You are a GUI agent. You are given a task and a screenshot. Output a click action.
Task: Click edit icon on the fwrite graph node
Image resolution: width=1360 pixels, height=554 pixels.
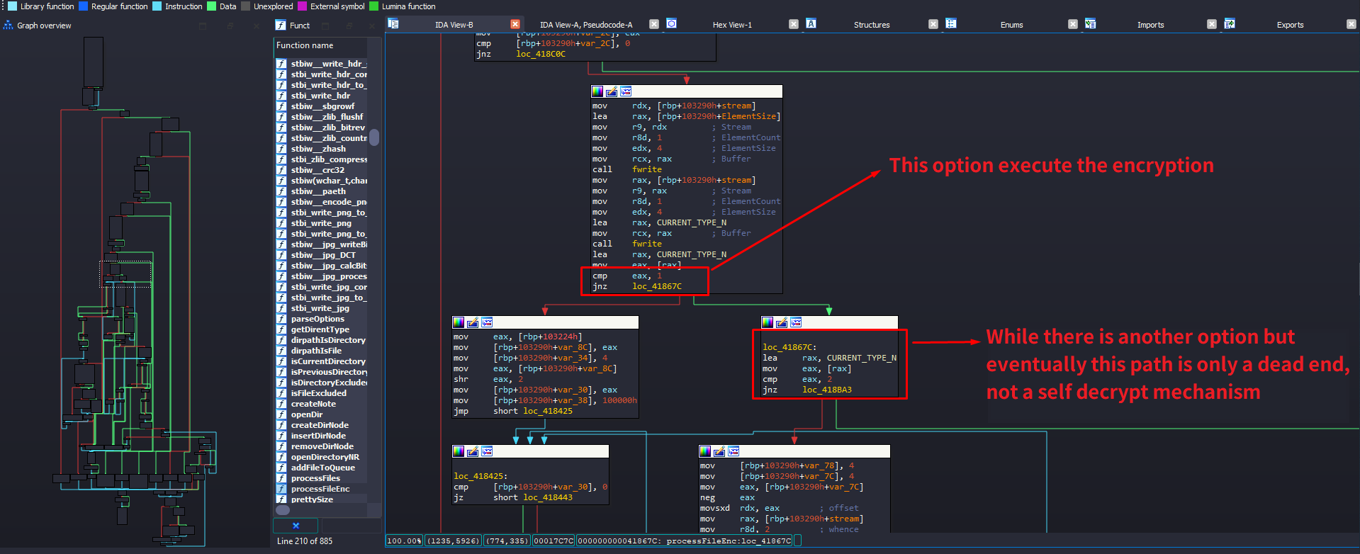tap(612, 91)
